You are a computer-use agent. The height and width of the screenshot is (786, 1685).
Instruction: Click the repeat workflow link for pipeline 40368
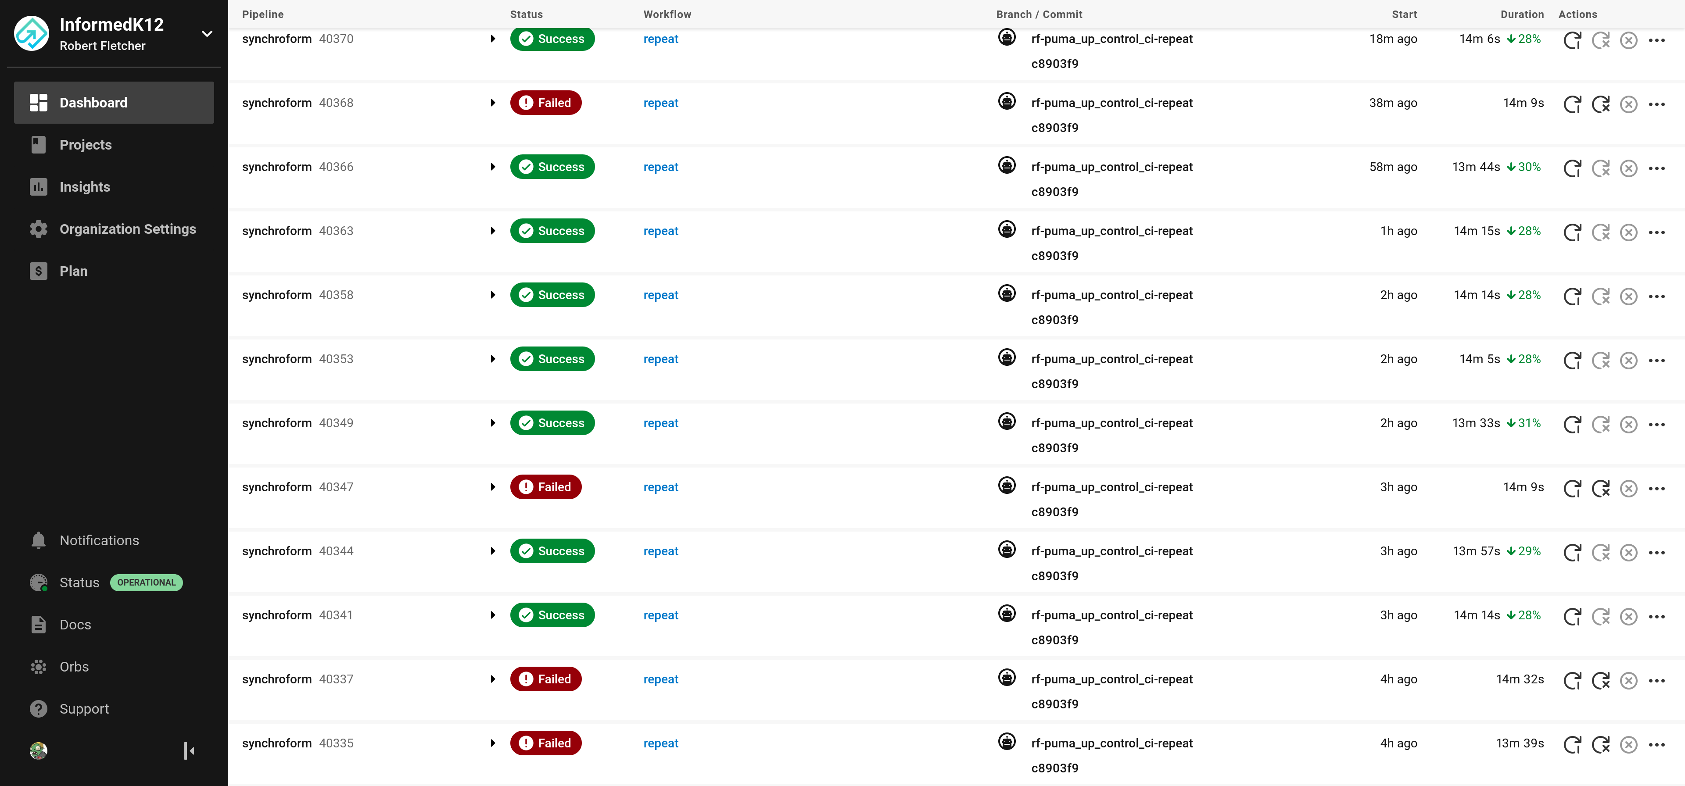(x=661, y=103)
